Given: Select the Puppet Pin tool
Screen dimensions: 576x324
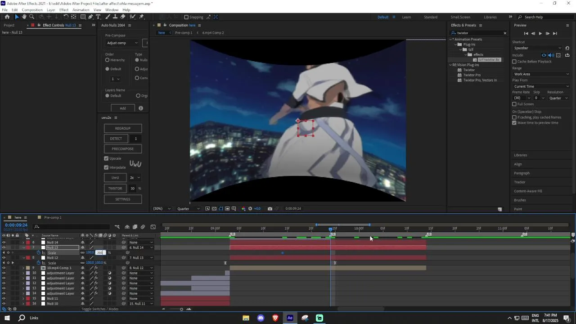Looking at the screenshot, I should [141, 17].
